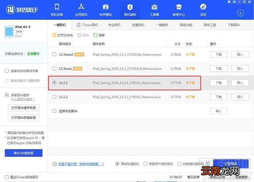Import firmware for the 13.3beta row
This screenshot has width=254, height=182.
click(240, 69)
